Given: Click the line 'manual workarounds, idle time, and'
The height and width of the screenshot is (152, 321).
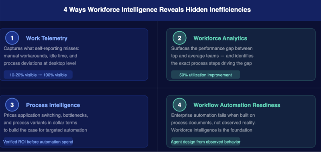Looking at the screenshot, I should tap(41, 56).
